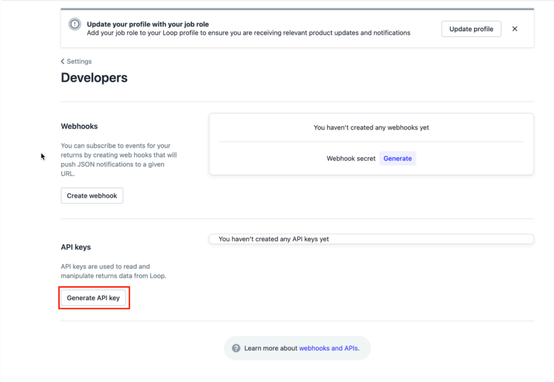Click the Developers page heading
Image resolution: width=554 pixels, height=382 pixels.
(94, 78)
